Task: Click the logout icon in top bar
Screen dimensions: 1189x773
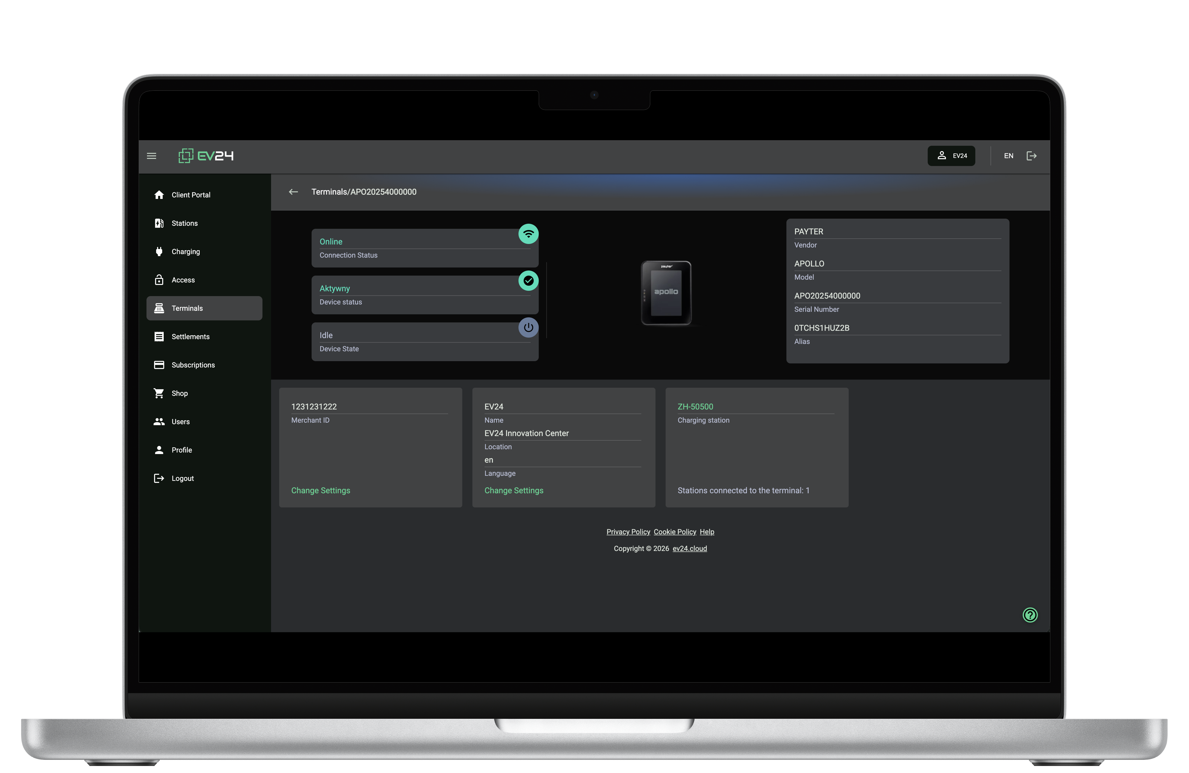Action: click(1031, 156)
